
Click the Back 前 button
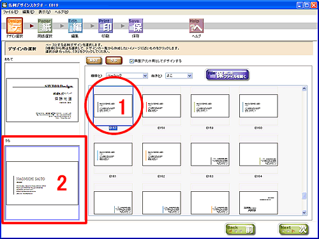click(x=241, y=229)
